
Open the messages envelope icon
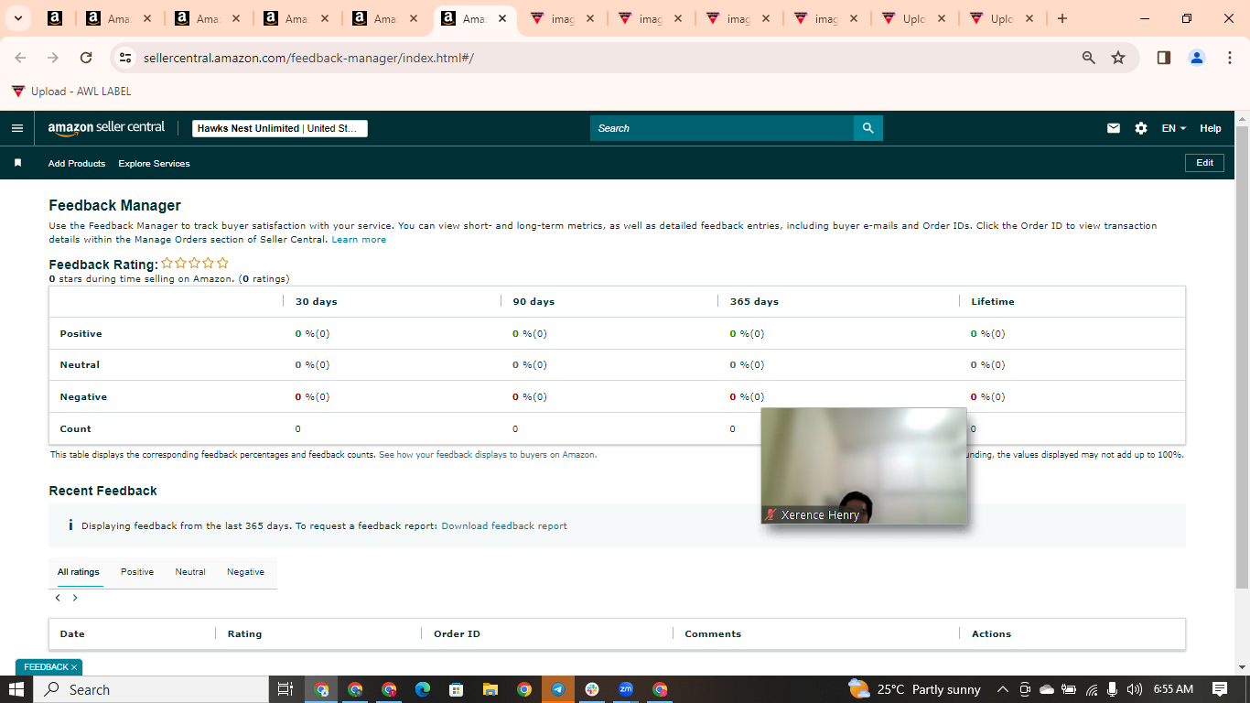1114,128
